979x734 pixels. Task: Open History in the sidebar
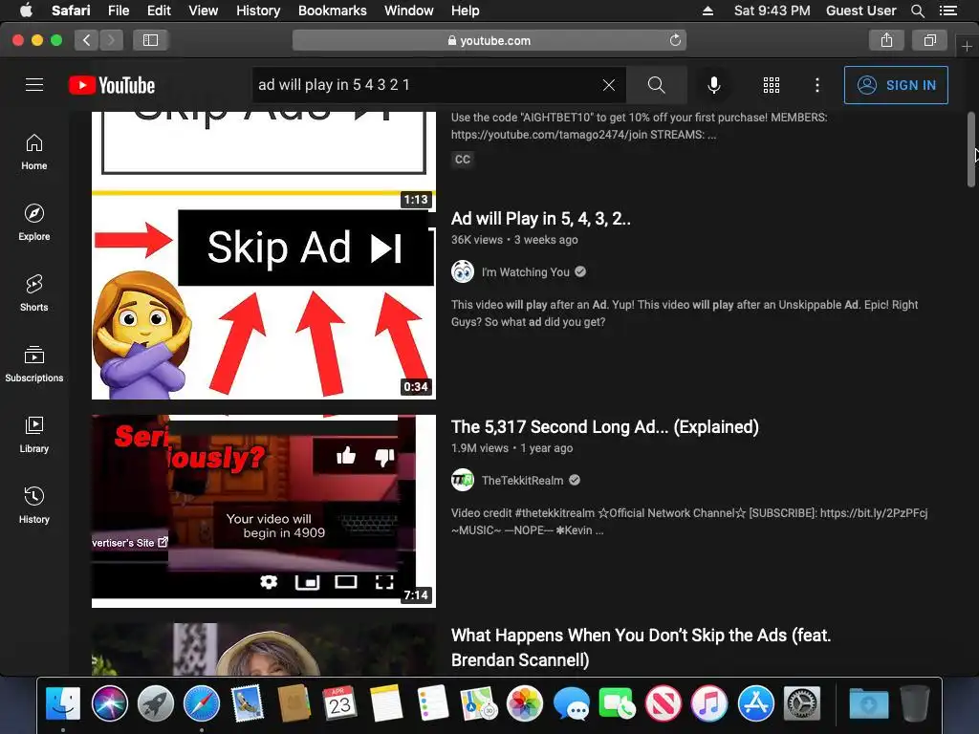coord(34,506)
